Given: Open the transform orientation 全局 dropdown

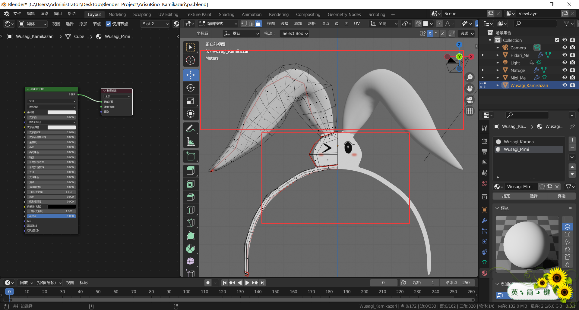Looking at the screenshot, I should point(384,24).
